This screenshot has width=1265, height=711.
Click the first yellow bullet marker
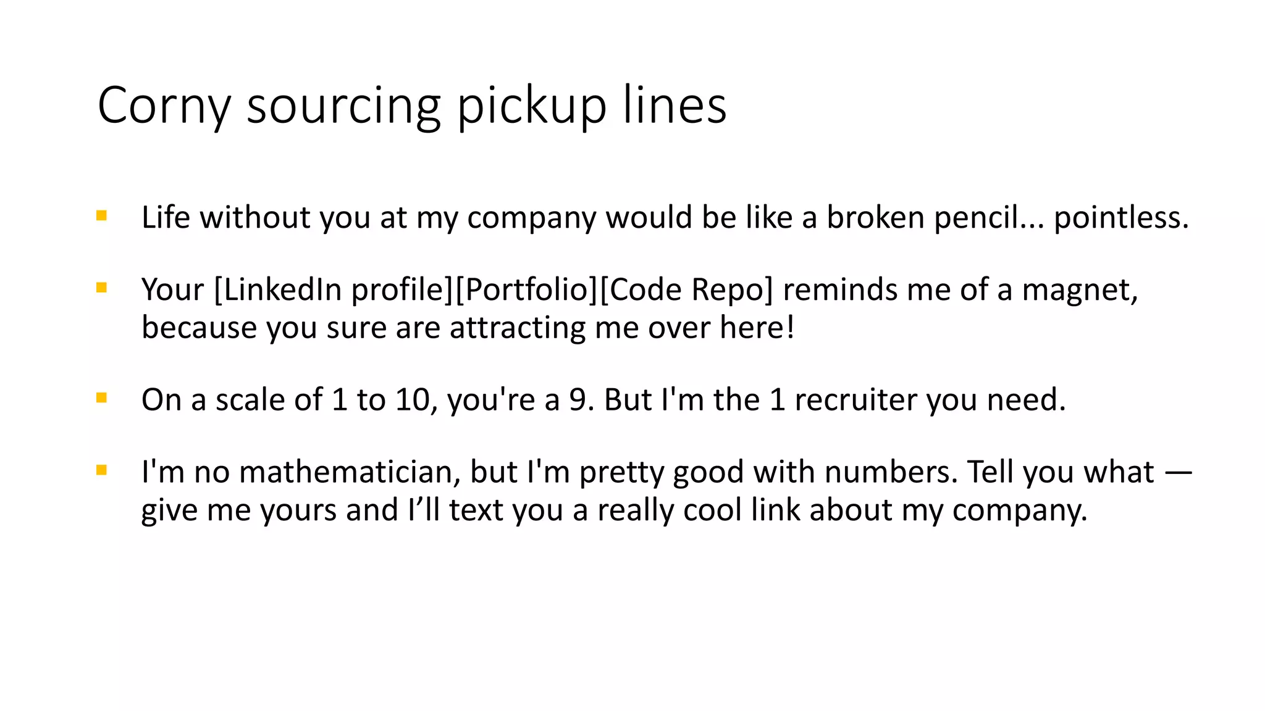click(x=102, y=215)
